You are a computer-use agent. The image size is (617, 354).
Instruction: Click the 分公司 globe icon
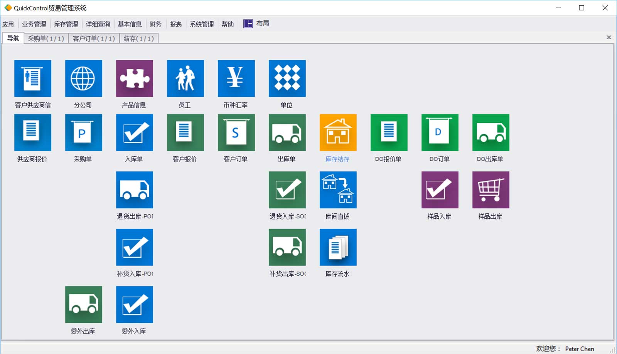tap(84, 79)
